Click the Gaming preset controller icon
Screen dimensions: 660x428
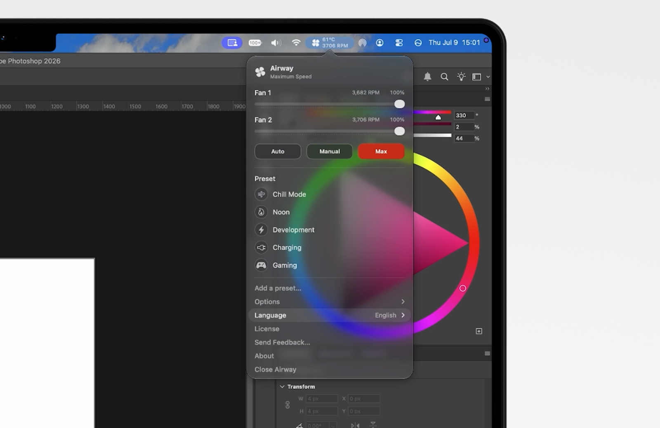[261, 265]
